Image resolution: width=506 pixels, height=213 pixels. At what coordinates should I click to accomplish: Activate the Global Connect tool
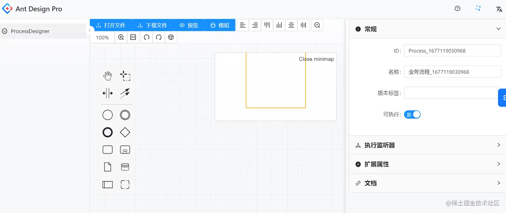click(x=125, y=93)
